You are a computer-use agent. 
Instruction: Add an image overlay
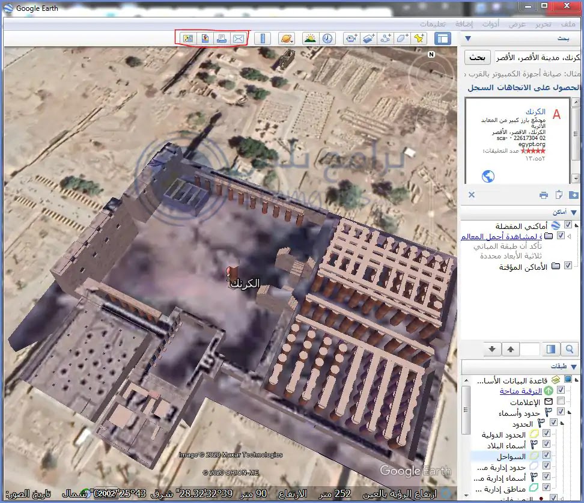[368, 38]
